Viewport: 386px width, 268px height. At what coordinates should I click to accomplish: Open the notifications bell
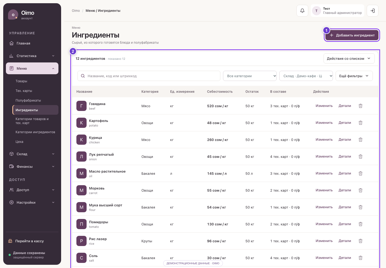tap(302, 11)
